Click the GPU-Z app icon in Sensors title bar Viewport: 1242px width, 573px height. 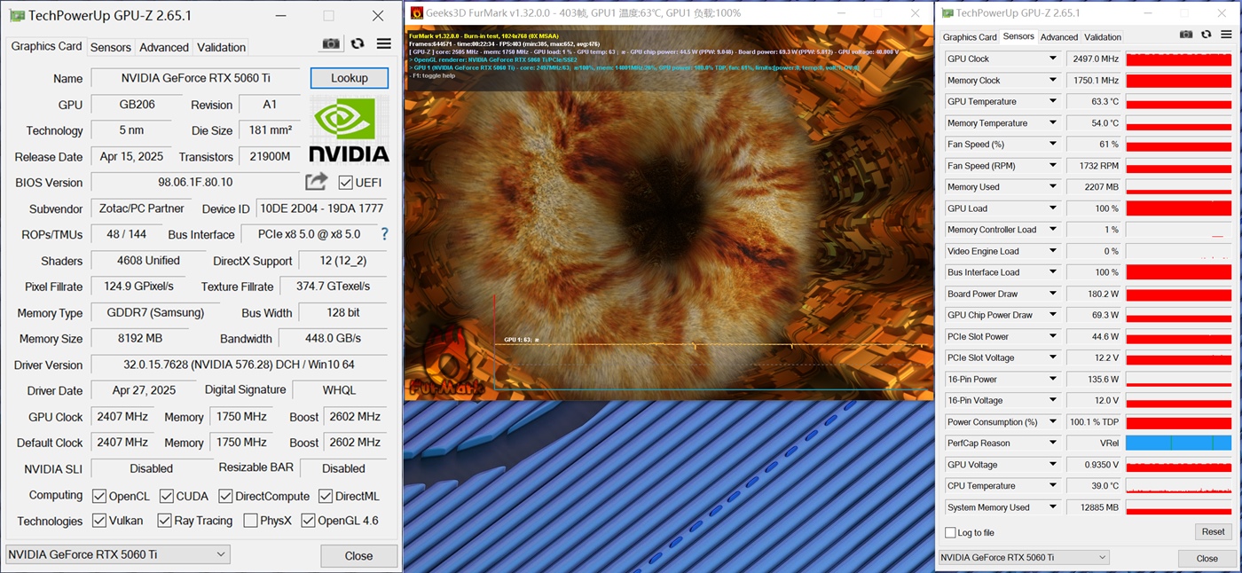947,12
